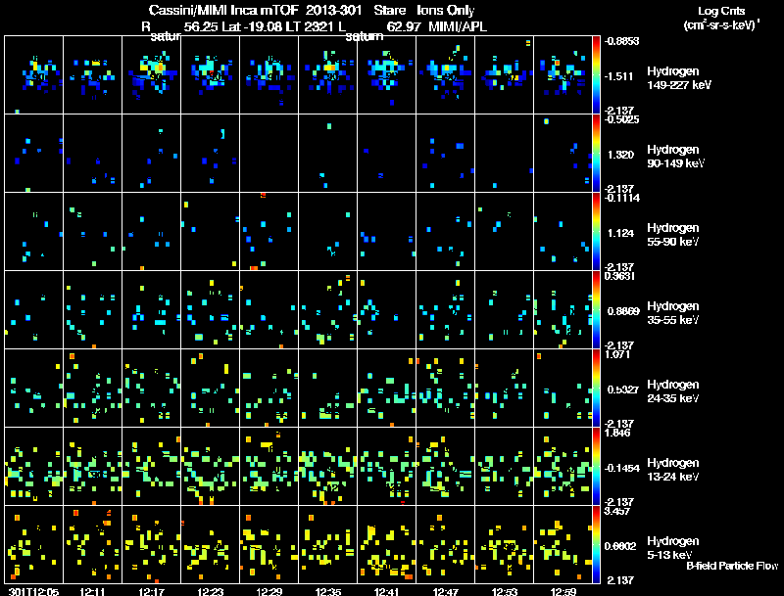Click the color bar for the 90-149 keV row
Viewport: 784px width, 596px height.
click(596, 154)
